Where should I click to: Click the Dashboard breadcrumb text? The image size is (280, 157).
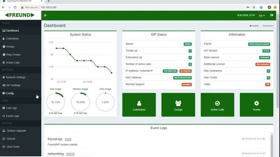[268, 26]
